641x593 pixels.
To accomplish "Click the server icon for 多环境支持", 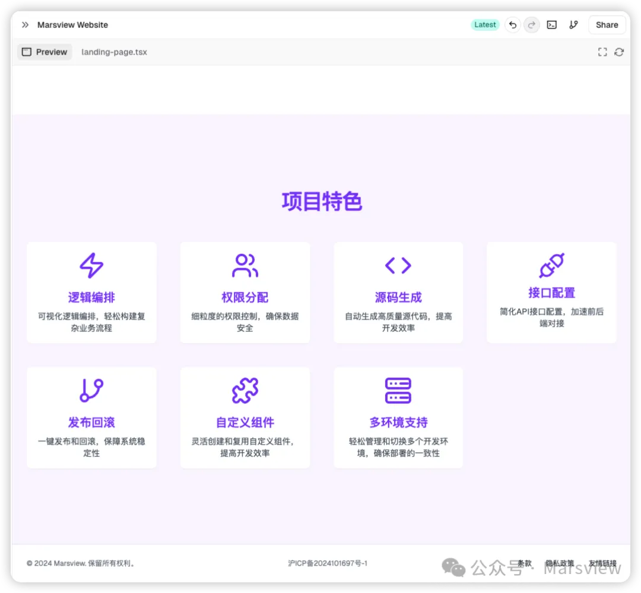I will (x=398, y=390).
